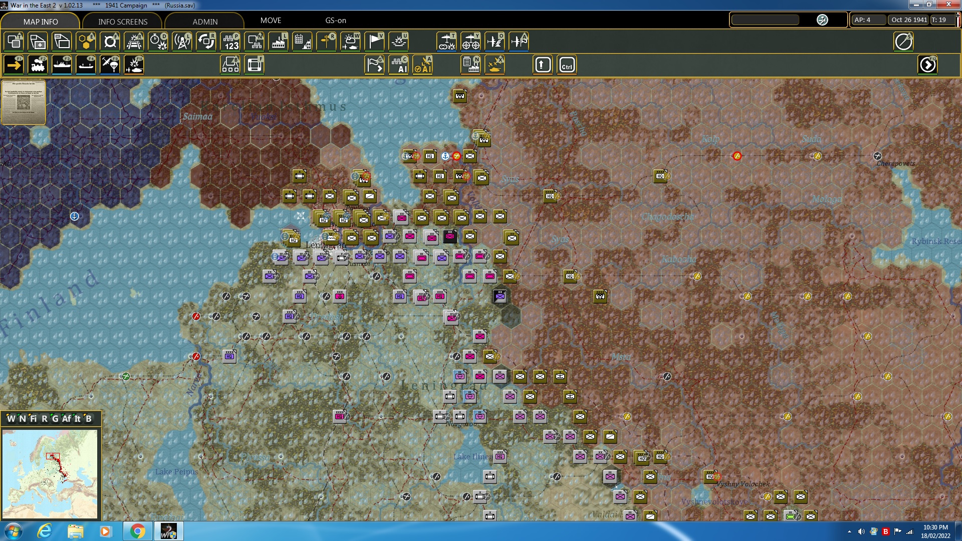Select air and ground attack mode (F11)
The image size is (962, 541).
(x=134, y=65)
